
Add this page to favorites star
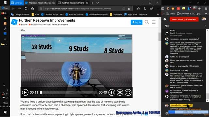(x=129, y=9)
